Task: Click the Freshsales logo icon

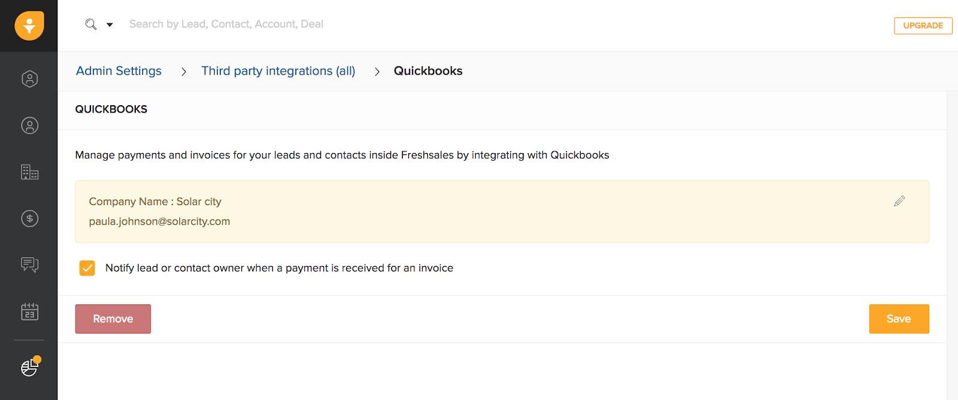Action: (x=29, y=26)
